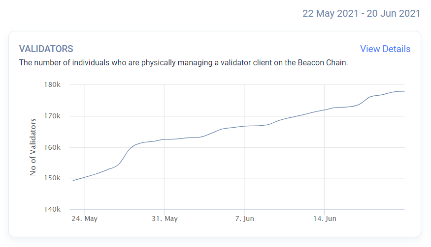The image size is (431, 247).
Task: Click the chart line at the 7. Jun gridline
Action: pos(244,126)
